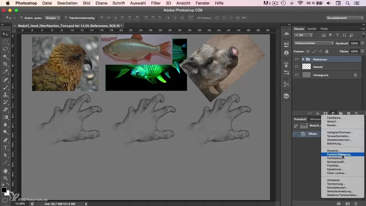366x206 pixels.
Task: Open the Deckkraft opacity dropdown arrow
Action: pos(362,43)
